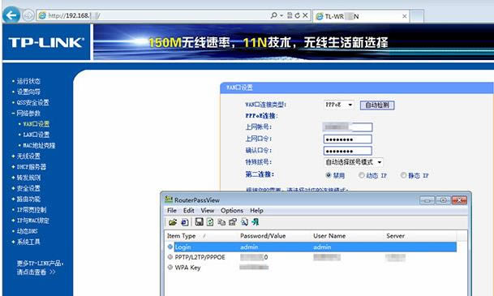Screen dimensions: 494x296
Task: Open the 特殊拨号 mode dropdown
Action: [354, 162]
